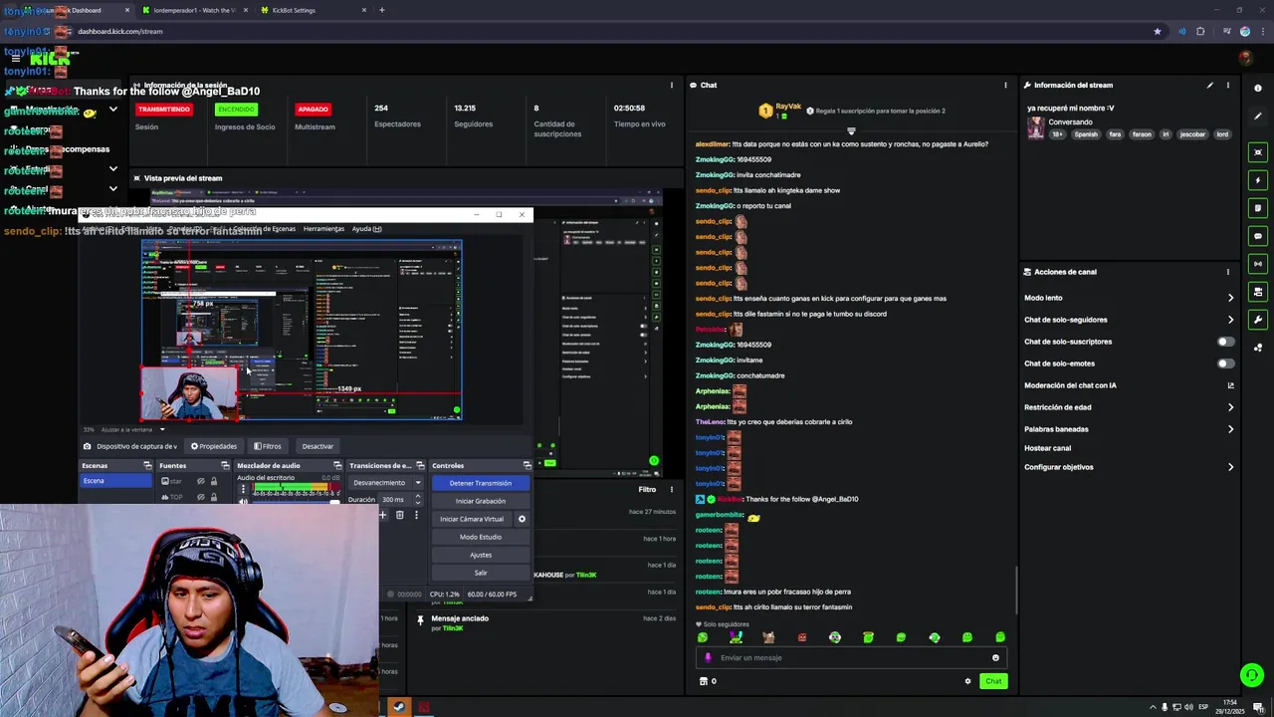Screen dimensions: 1274x717
Task: Click the pin icon beside Mensaje anclado
Action: pos(420,619)
